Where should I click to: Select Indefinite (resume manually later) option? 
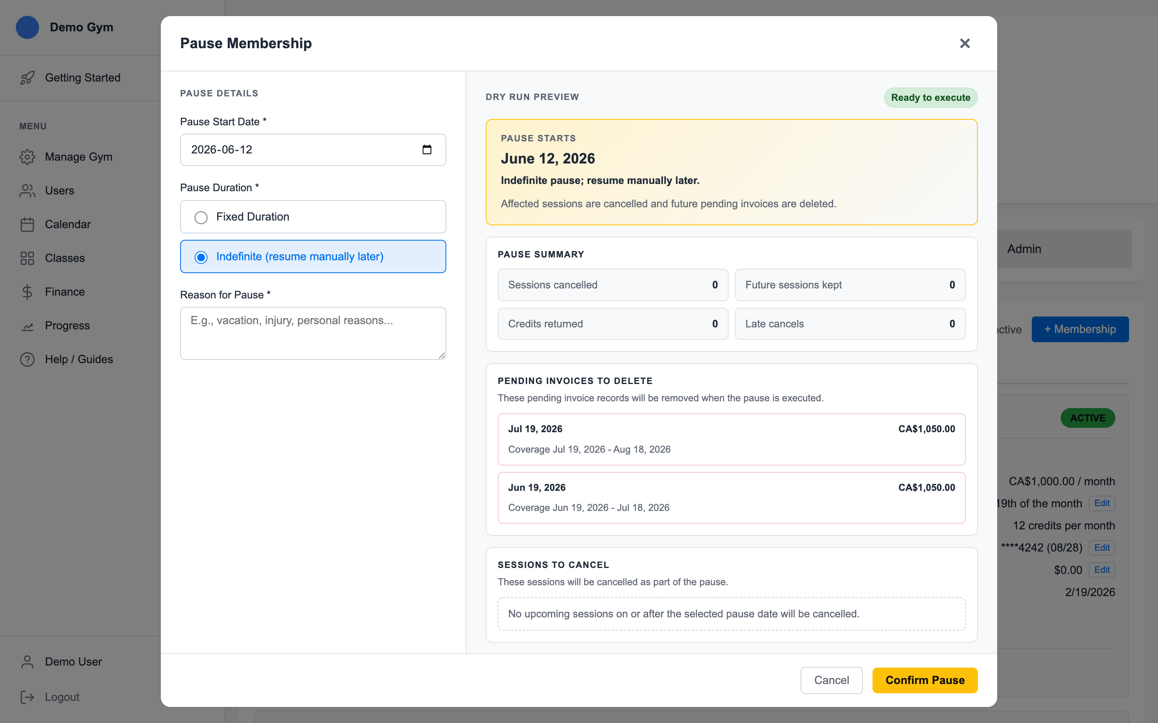point(313,256)
